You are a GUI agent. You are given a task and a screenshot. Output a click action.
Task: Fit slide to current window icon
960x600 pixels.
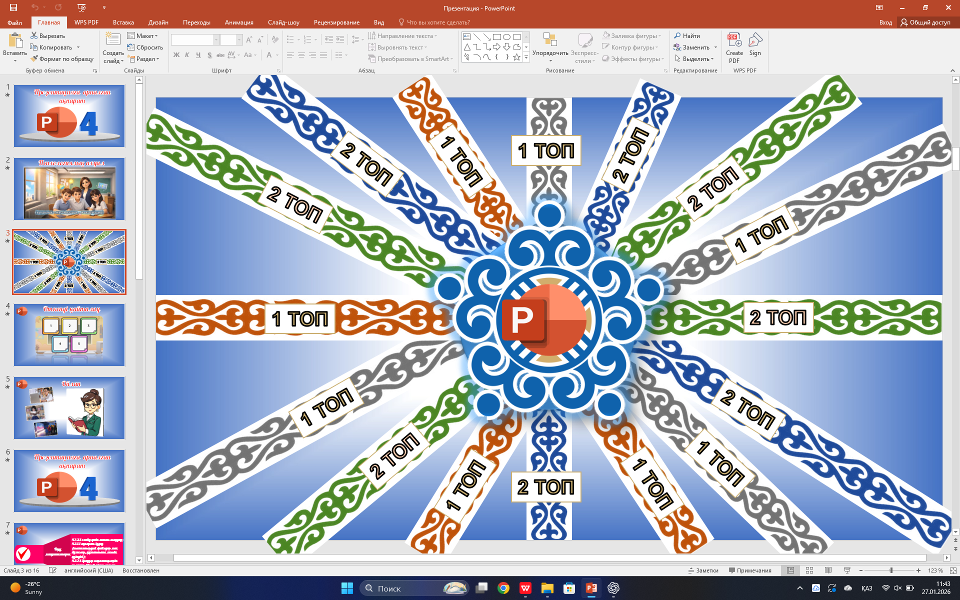(953, 570)
